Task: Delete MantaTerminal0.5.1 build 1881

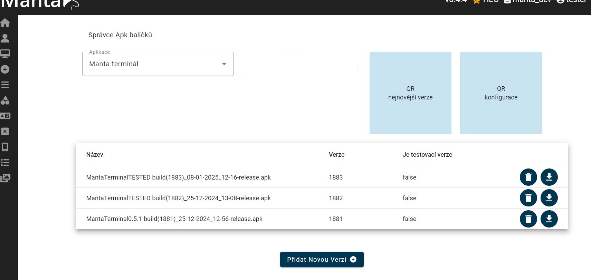Action: pos(528,219)
